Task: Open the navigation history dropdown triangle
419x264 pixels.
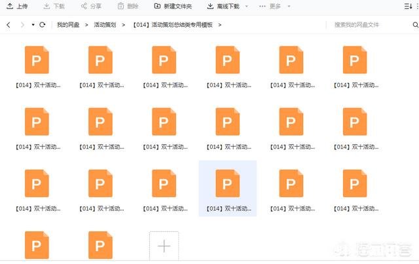Action: [x=33, y=25]
